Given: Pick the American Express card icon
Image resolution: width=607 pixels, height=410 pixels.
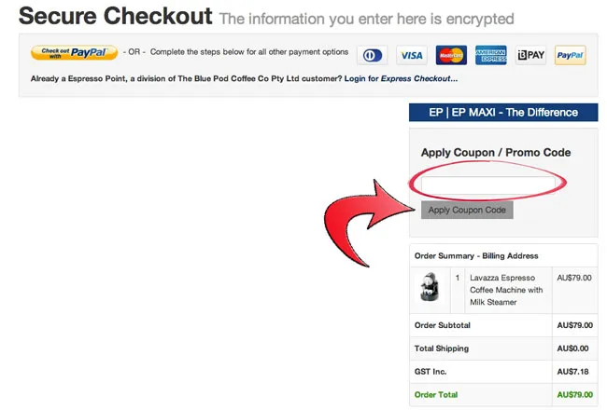Looking at the screenshot, I should click(x=491, y=55).
